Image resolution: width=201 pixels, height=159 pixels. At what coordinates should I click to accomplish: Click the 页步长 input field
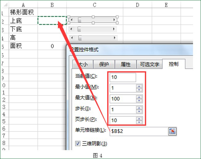point(123,120)
